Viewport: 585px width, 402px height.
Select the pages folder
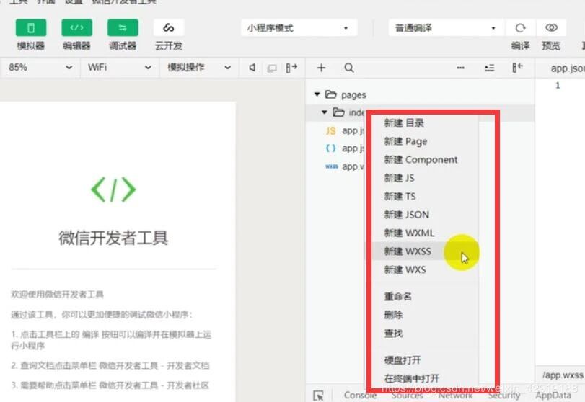click(346, 94)
